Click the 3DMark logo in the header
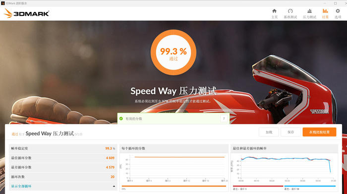The image size is (347, 194). coord(27,13)
